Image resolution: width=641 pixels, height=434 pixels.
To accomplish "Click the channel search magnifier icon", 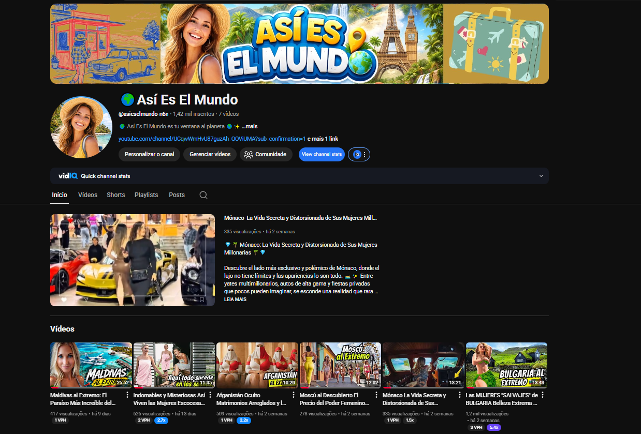I will point(203,195).
